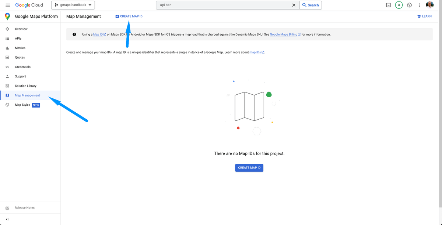This screenshot has width=442, height=225.
Task: Select Map Management in the sidebar
Action: coord(27,95)
